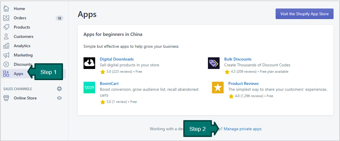The height and width of the screenshot is (141, 340).
Task: Open the Manage private apps link
Action: (x=243, y=129)
